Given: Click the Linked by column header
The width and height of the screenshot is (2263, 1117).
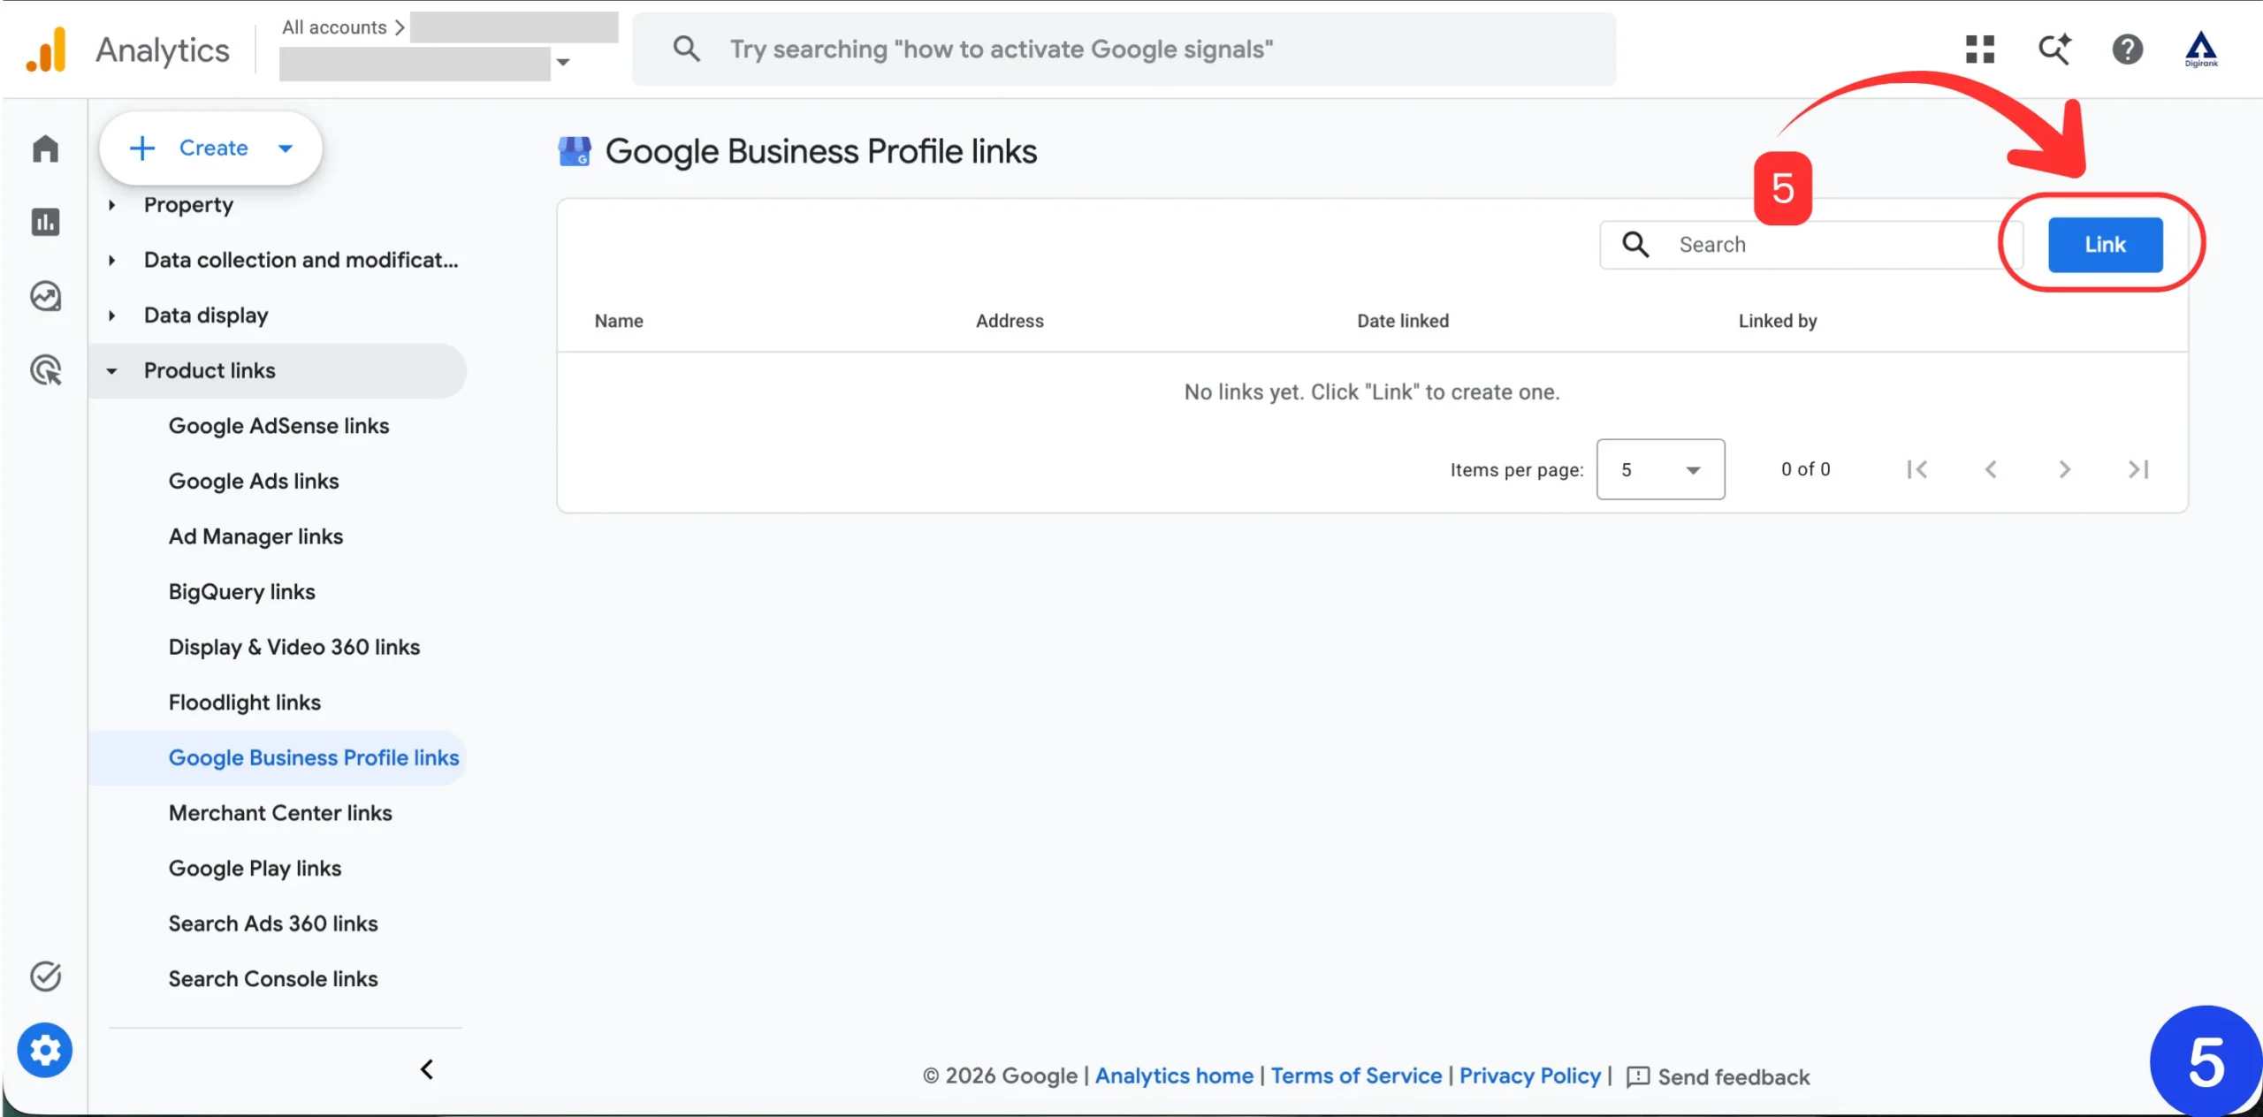Looking at the screenshot, I should [x=1778, y=321].
